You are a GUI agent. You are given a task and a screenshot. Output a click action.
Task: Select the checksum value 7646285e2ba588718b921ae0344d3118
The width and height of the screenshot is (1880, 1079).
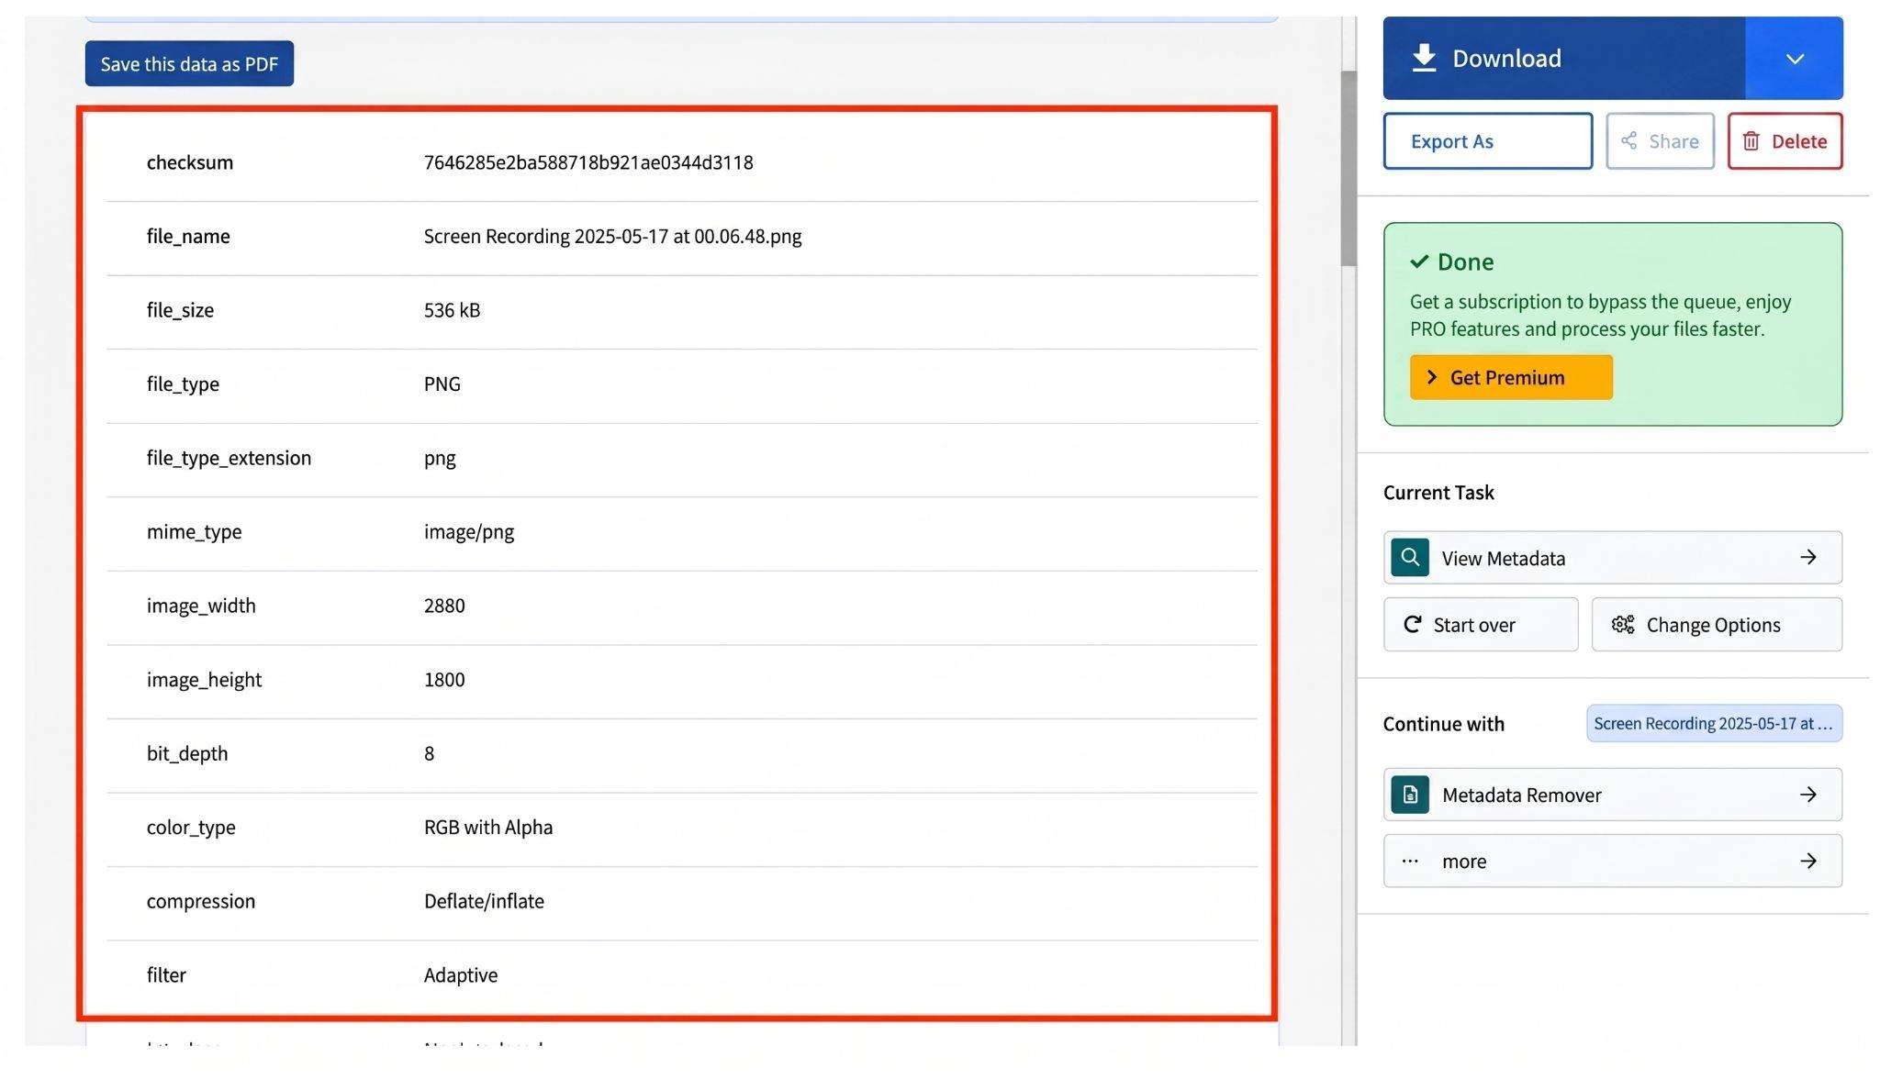588,162
